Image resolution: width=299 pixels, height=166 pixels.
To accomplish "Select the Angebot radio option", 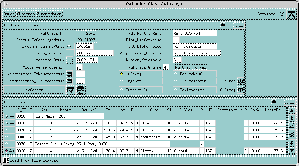I will pos(122,81).
